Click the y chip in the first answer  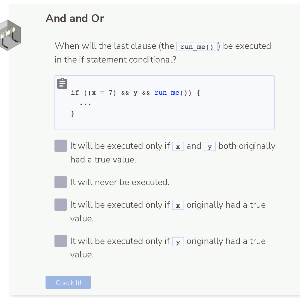pyautogui.click(x=209, y=146)
